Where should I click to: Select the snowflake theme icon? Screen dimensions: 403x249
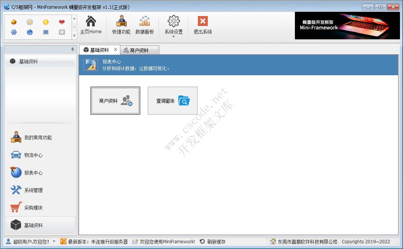(14, 32)
